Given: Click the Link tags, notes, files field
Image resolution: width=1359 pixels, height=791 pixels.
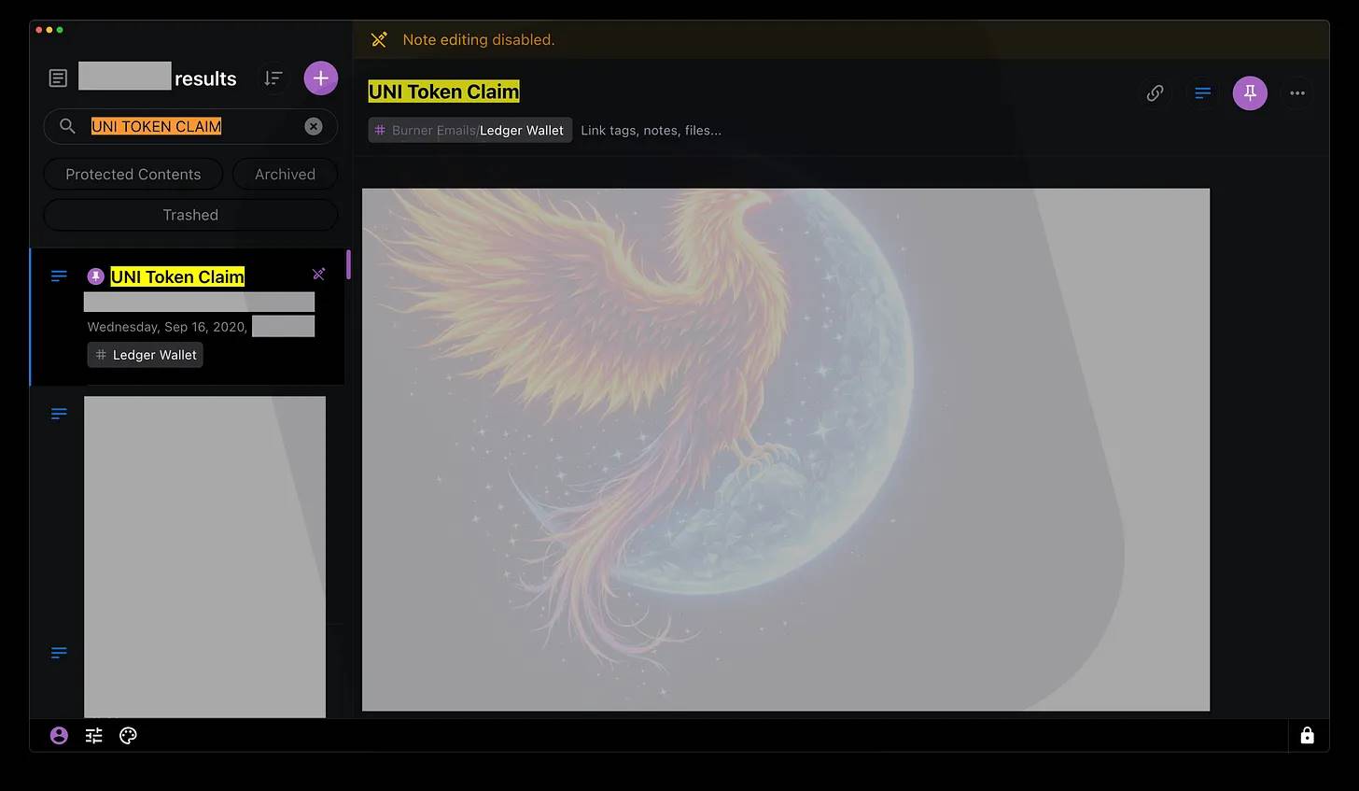Looking at the screenshot, I should pyautogui.click(x=651, y=131).
